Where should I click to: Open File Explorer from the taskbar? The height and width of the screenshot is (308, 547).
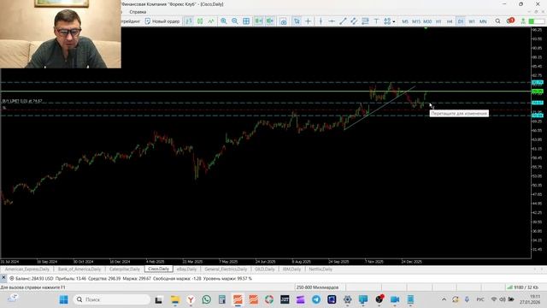pyautogui.click(x=174, y=299)
